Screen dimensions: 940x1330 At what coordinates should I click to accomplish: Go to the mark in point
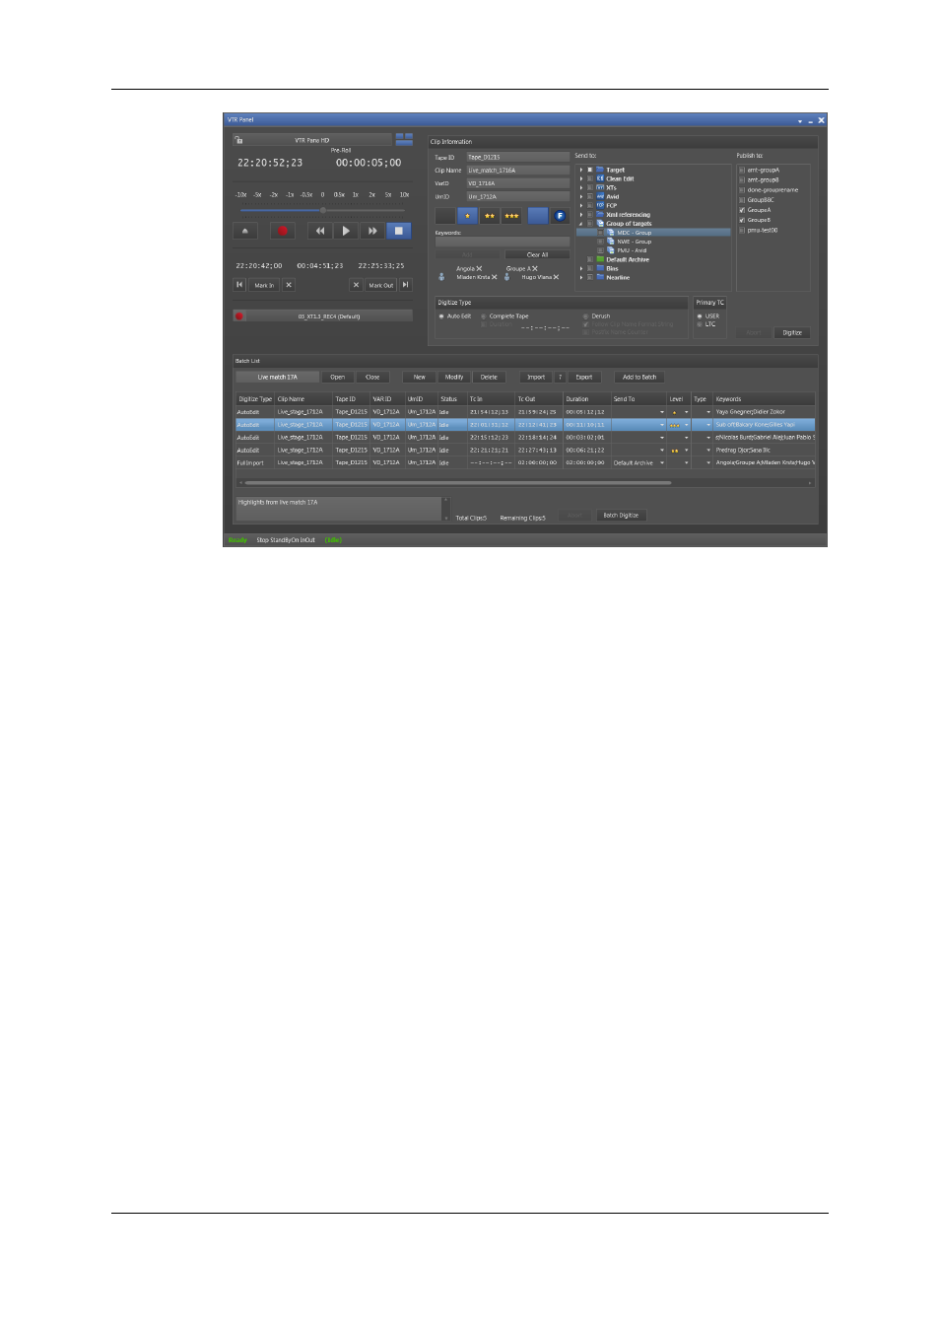tap(239, 285)
